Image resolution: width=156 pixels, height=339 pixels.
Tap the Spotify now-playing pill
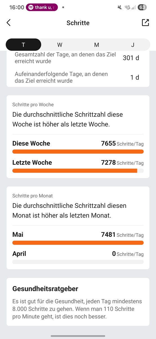pyautogui.click(x=42, y=7)
